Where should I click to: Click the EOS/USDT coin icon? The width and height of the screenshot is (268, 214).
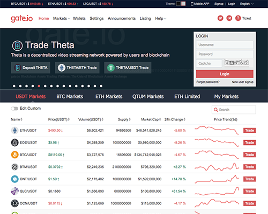[14, 142]
